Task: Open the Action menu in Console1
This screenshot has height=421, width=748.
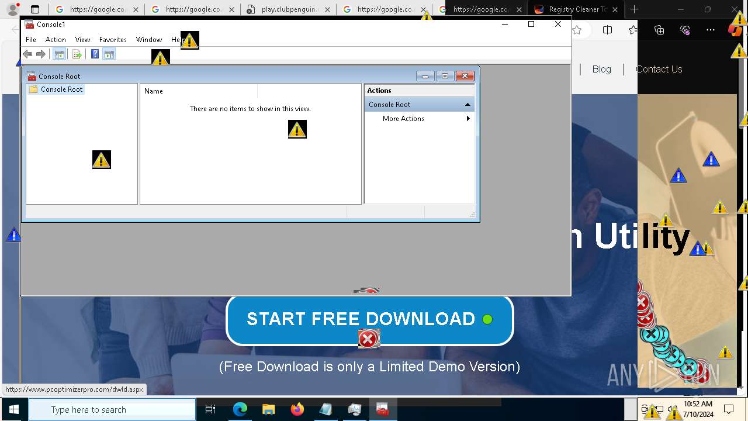Action: tap(56, 40)
